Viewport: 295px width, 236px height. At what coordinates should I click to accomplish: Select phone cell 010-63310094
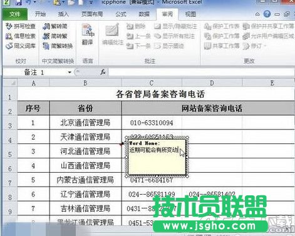[x=152, y=123]
